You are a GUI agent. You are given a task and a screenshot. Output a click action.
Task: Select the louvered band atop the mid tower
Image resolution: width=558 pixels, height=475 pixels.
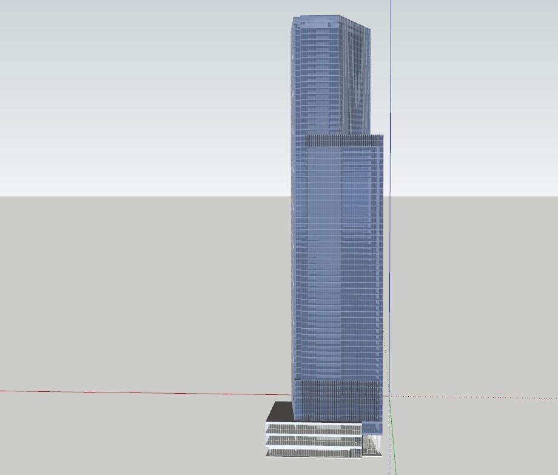click(x=344, y=141)
